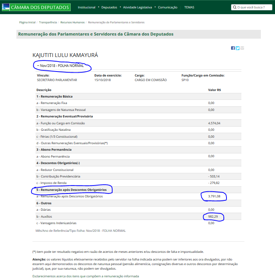275x280 pixels.
Task: Open the Comunicação menu
Action: click(167, 7)
